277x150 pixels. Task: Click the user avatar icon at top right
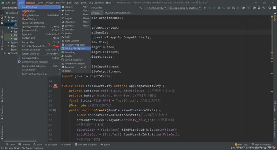click(275, 8)
